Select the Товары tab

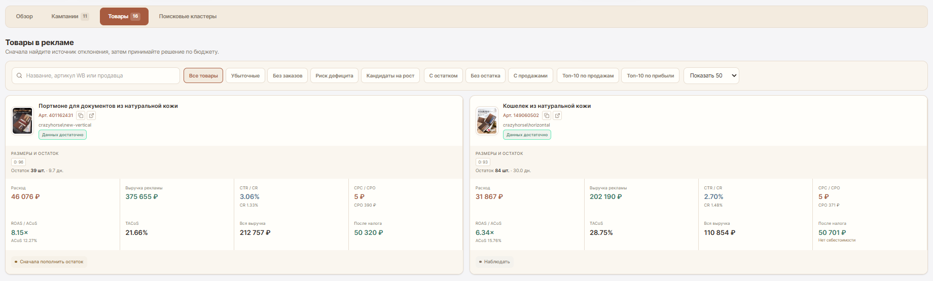click(x=124, y=16)
